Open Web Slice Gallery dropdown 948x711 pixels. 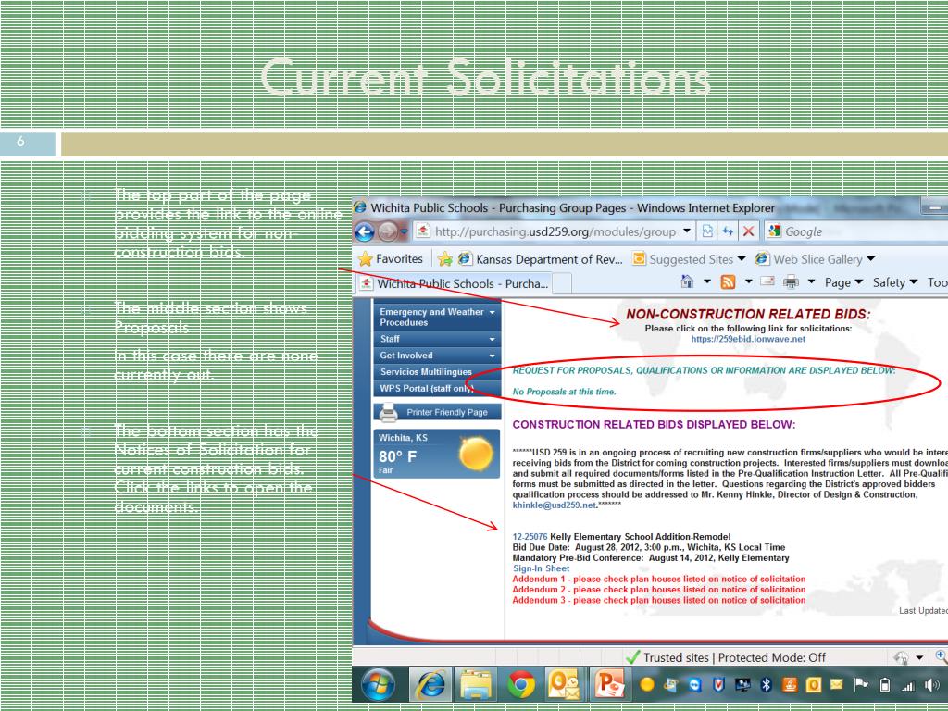click(816, 259)
